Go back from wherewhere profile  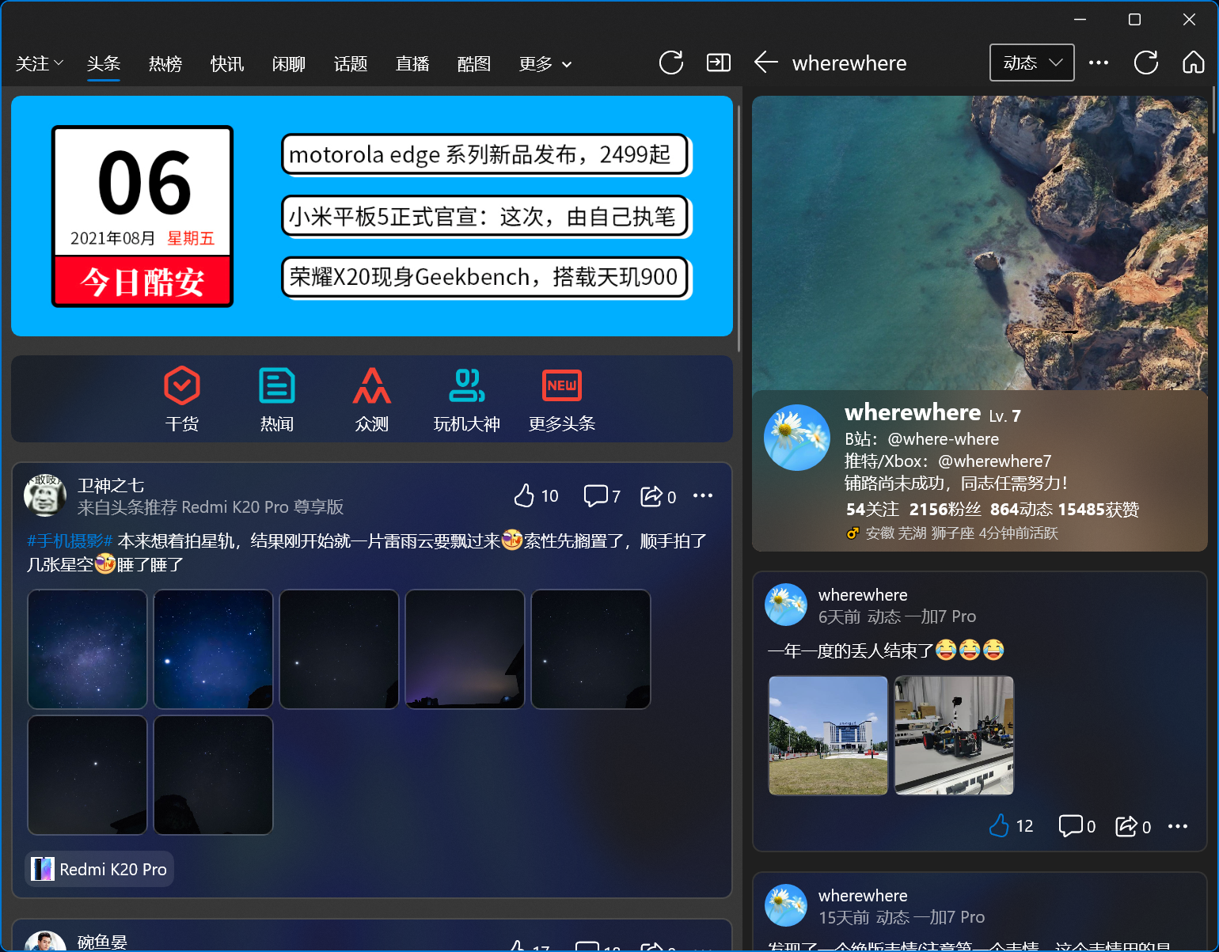pos(765,63)
